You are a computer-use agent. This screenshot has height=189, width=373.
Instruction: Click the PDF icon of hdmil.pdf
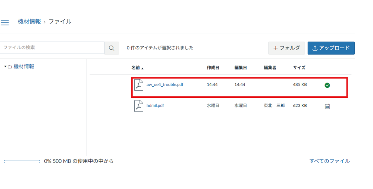[139, 106]
